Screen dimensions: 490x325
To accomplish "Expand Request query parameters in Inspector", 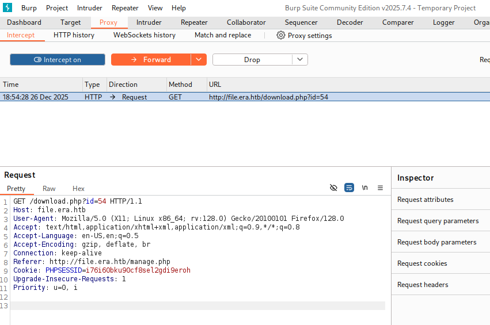I will coord(438,221).
